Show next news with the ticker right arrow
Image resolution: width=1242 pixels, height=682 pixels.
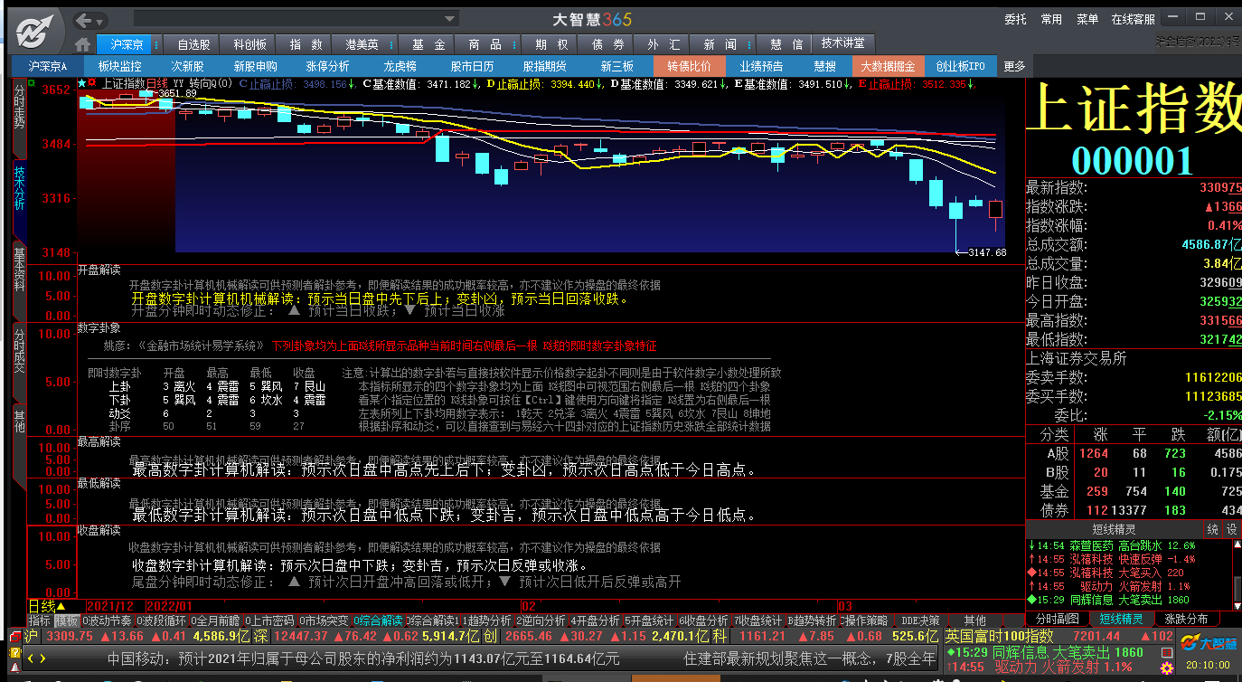pyautogui.click(x=42, y=658)
